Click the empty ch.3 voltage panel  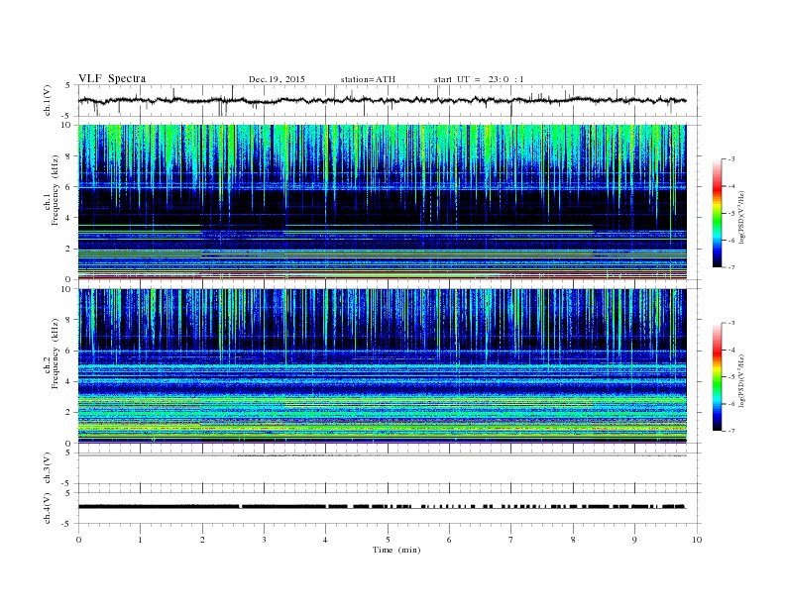tap(389, 469)
